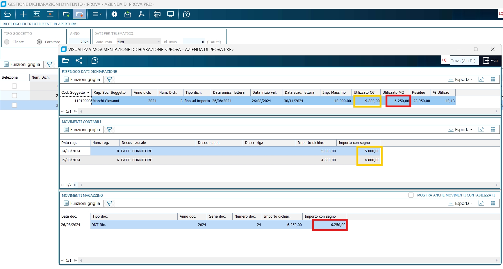
Task: Enable Mostra anche movimenti contabilizzati checkbox
Action: point(411,195)
